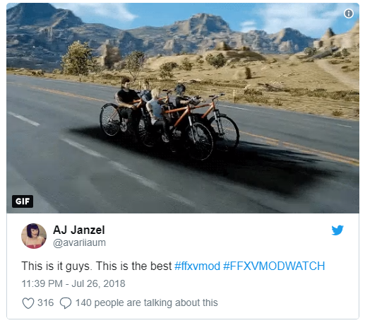Play the GIF by clicking the cyclists
Image resolution: width=365 pixels, height=323 pixels.
(169, 119)
